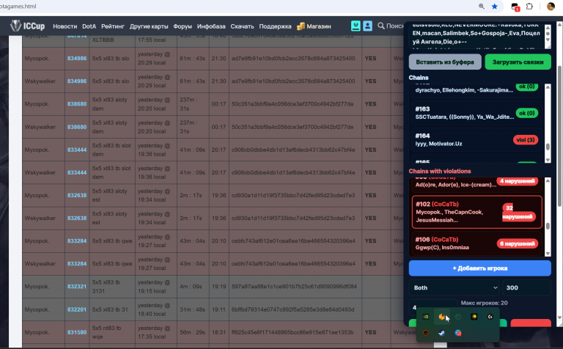
Task: Click the violations list scrollbar down arrow
Action: coord(548,253)
